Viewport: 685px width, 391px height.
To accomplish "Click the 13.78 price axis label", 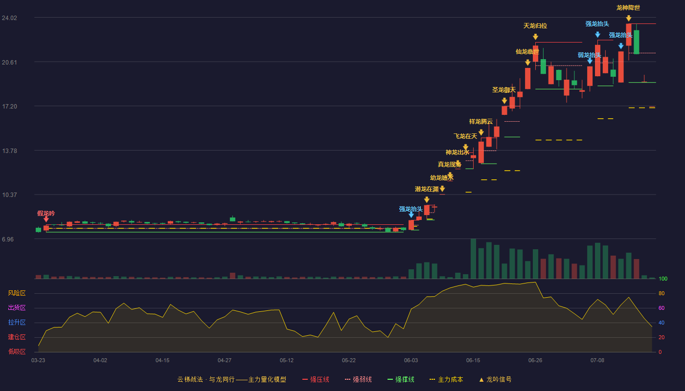I will (9, 151).
